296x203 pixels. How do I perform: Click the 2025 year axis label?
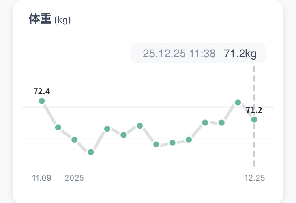pos(74,178)
